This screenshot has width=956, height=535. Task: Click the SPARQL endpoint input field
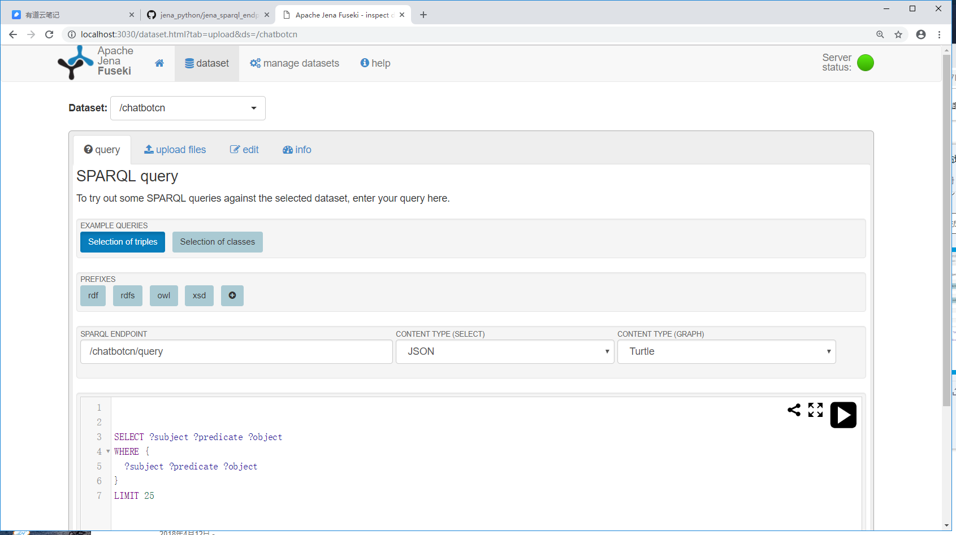236,351
